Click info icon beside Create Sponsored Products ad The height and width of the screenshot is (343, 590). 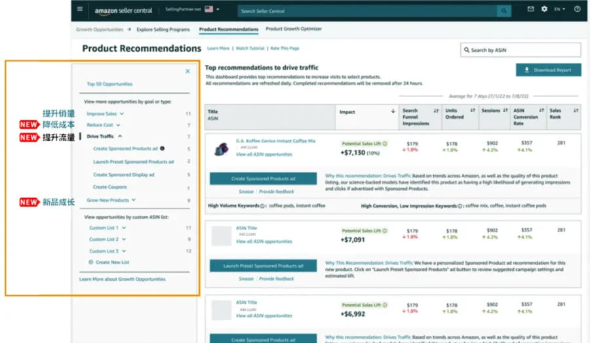(x=162, y=148)
